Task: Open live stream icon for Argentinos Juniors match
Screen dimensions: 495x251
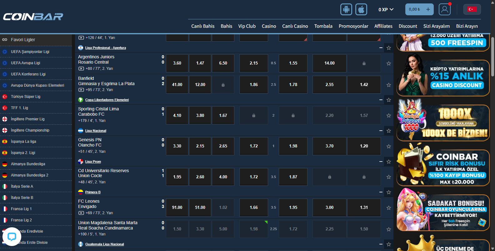Action: pos(81,69)
